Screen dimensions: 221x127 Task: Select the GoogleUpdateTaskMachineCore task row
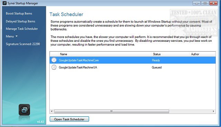[133, 60]
